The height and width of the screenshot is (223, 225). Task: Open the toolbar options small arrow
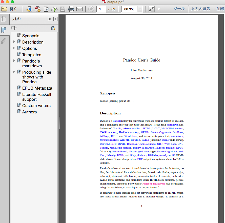159,9
